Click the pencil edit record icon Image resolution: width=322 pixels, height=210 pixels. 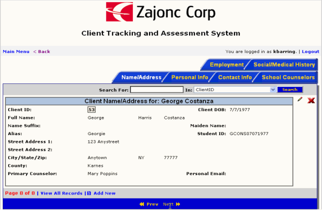click(x=300, y=100)
